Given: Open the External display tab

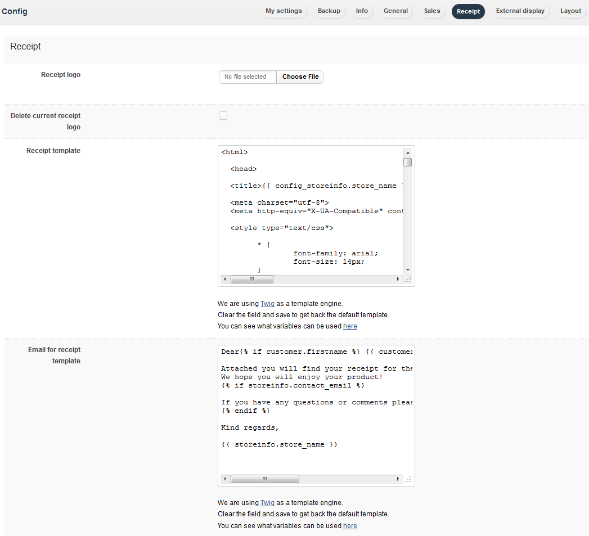Looking at the screenshot, I should pyautogui.click(x=520, y=11).
